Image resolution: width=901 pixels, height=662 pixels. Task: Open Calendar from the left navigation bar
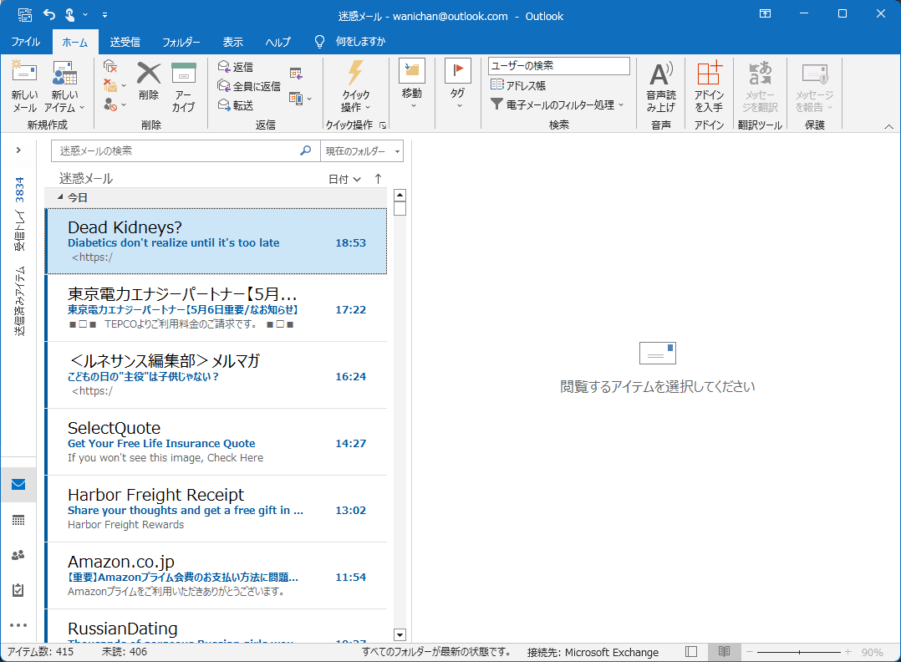[18, 520]
